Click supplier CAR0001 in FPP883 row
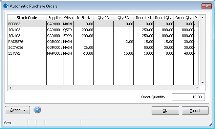 tap(54, 24)
